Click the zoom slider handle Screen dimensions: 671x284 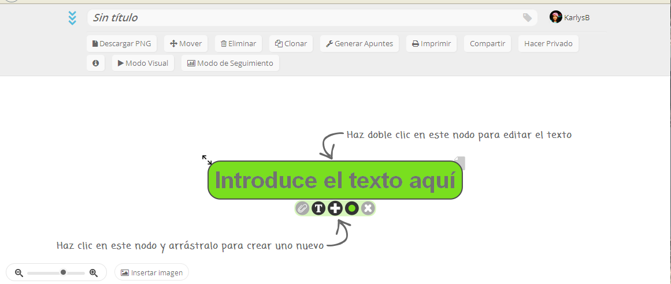pos(64,272)
